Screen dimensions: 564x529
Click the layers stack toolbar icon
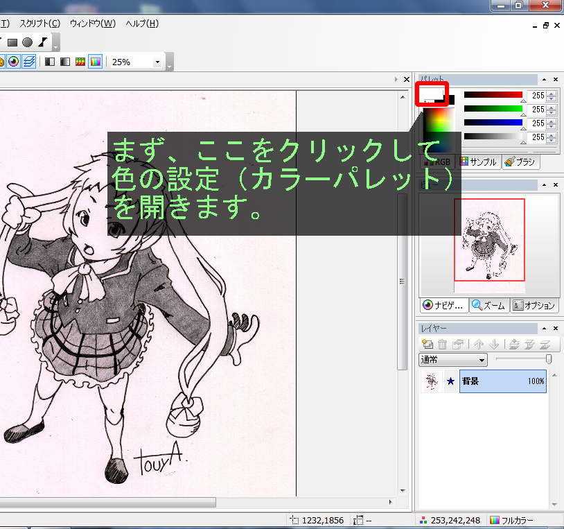click(x=28, y=62)
